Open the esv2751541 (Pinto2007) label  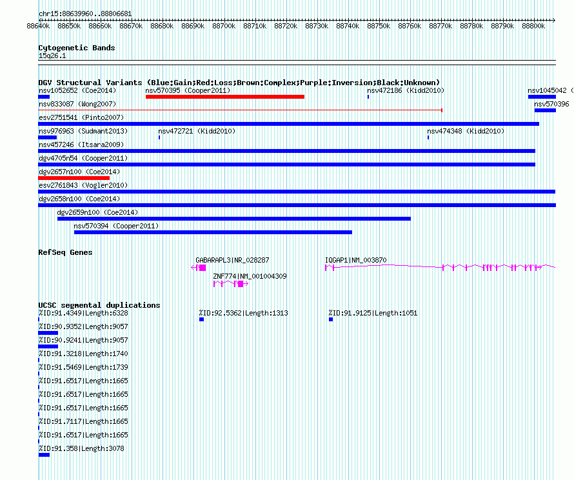(81, 117)
